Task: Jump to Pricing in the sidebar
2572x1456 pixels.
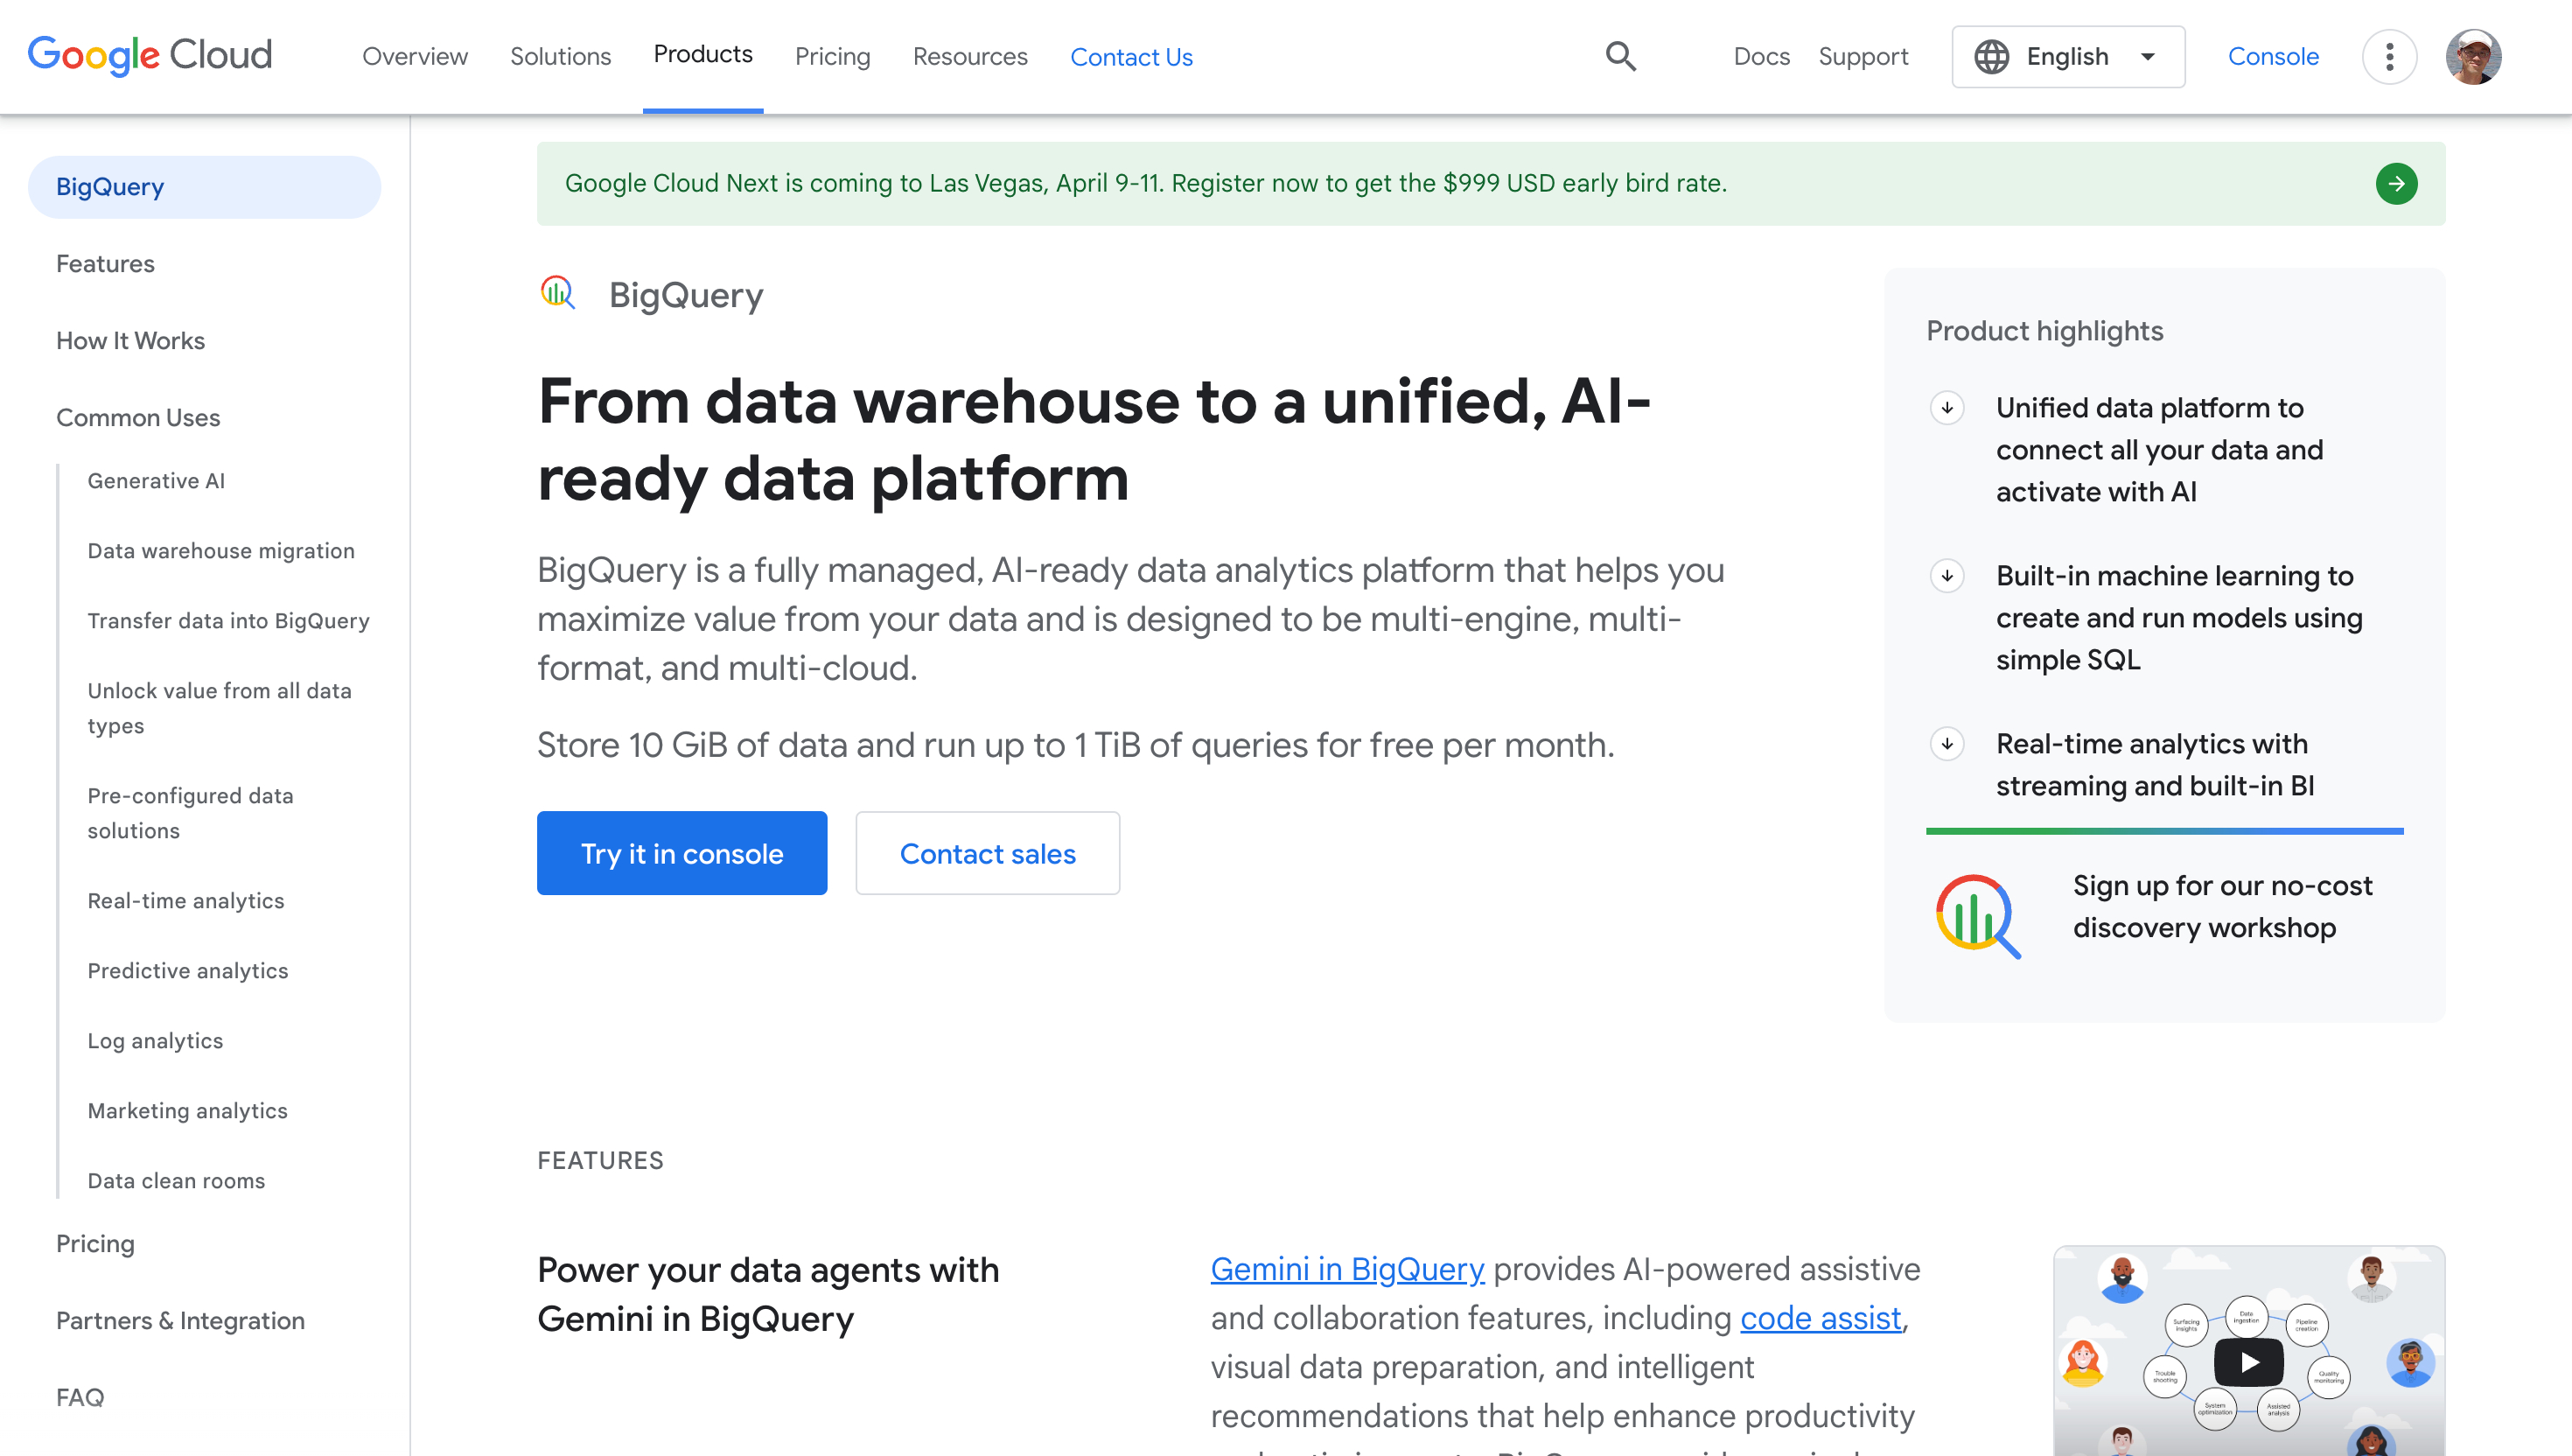Action: tap(95, 1244)
